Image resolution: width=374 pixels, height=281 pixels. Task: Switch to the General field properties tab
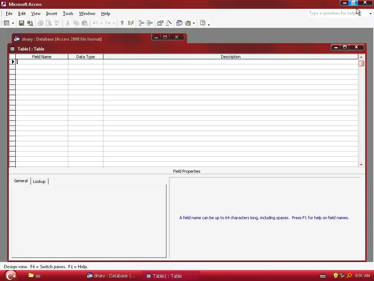(21, 181)
